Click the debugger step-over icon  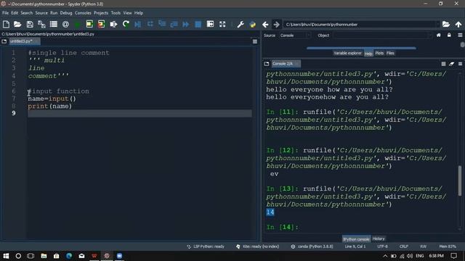[150, 24]
